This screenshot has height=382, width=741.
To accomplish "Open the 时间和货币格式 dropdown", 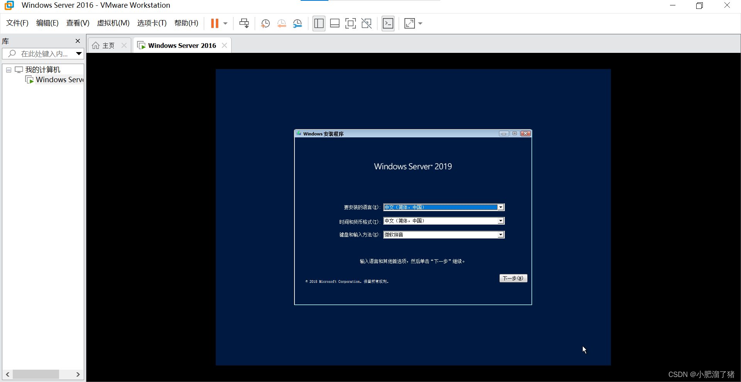I will (501, 221).
